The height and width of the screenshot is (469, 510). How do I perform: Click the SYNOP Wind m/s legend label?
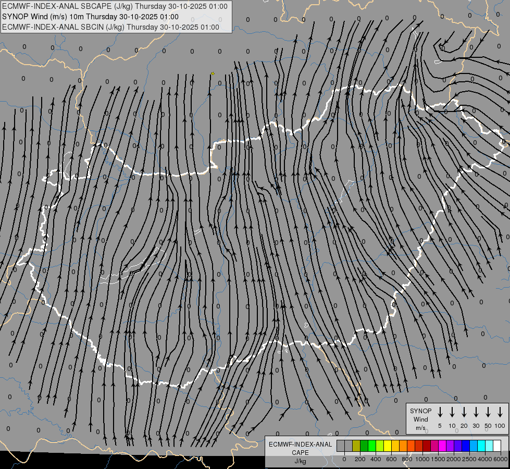point(421,419)
